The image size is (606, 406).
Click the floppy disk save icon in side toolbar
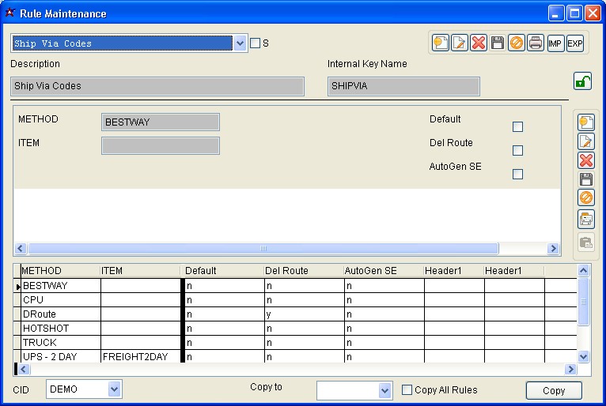pyautogui.click(x=586, y=179)
